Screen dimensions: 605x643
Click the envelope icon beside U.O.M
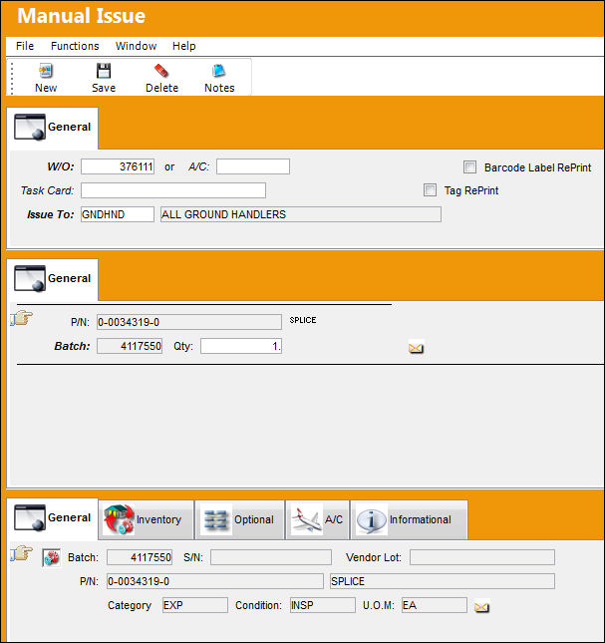(x=481, y=607)
